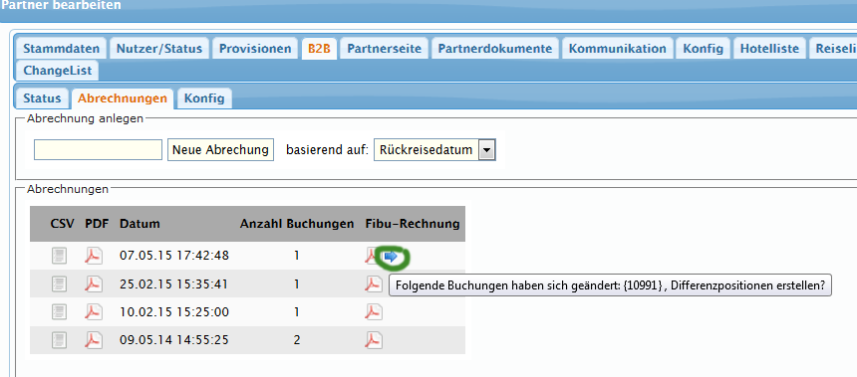Switch to the Status sub-tab
Image resolution: width=857 pixels, height=377 pixels.
tap(42, 98)
